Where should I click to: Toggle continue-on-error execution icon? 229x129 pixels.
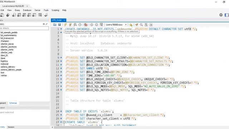click(x=86, y=25)
